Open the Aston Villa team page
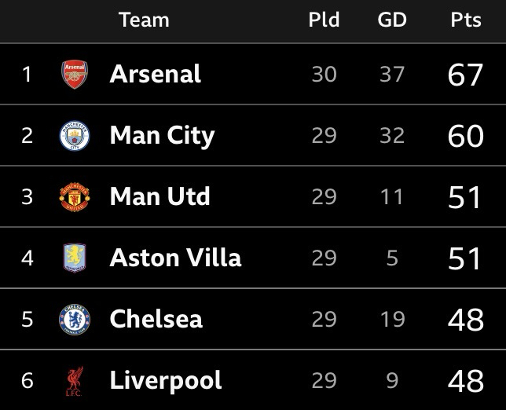The height and width of the screenshot is (410, 506). pos(175,258)
